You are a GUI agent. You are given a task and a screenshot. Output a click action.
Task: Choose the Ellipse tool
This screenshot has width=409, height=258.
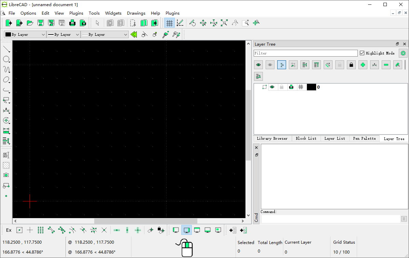tap(6, 80)
